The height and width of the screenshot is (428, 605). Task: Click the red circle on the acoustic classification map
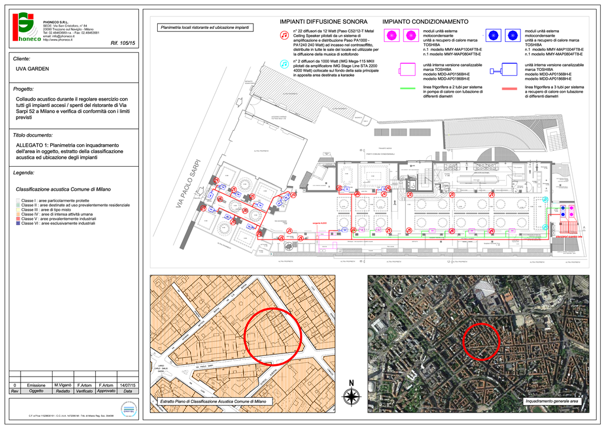[273, 336]
